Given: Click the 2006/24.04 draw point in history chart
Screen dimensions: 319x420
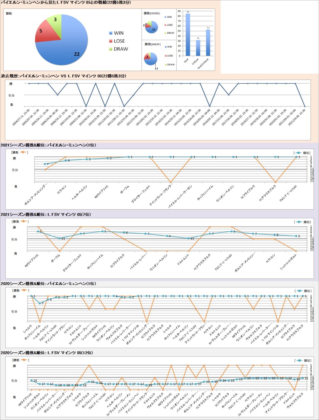Looking at the screenshot, I should [57, 95].
